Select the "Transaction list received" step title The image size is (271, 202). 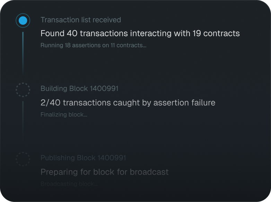pos(81,20)
